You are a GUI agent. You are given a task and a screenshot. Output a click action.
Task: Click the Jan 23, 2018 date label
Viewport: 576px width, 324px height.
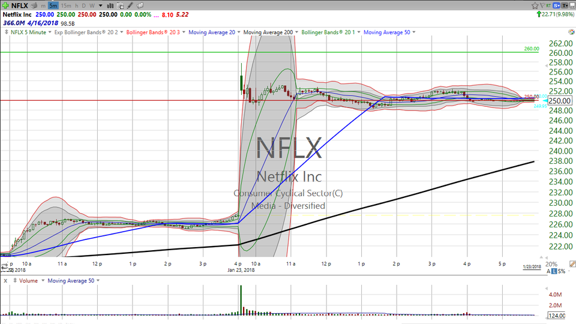tap(241, 270)
